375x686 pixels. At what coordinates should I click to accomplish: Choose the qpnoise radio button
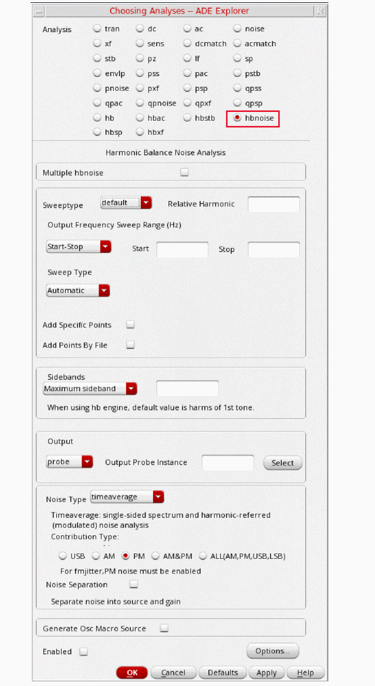click(140, 103)
